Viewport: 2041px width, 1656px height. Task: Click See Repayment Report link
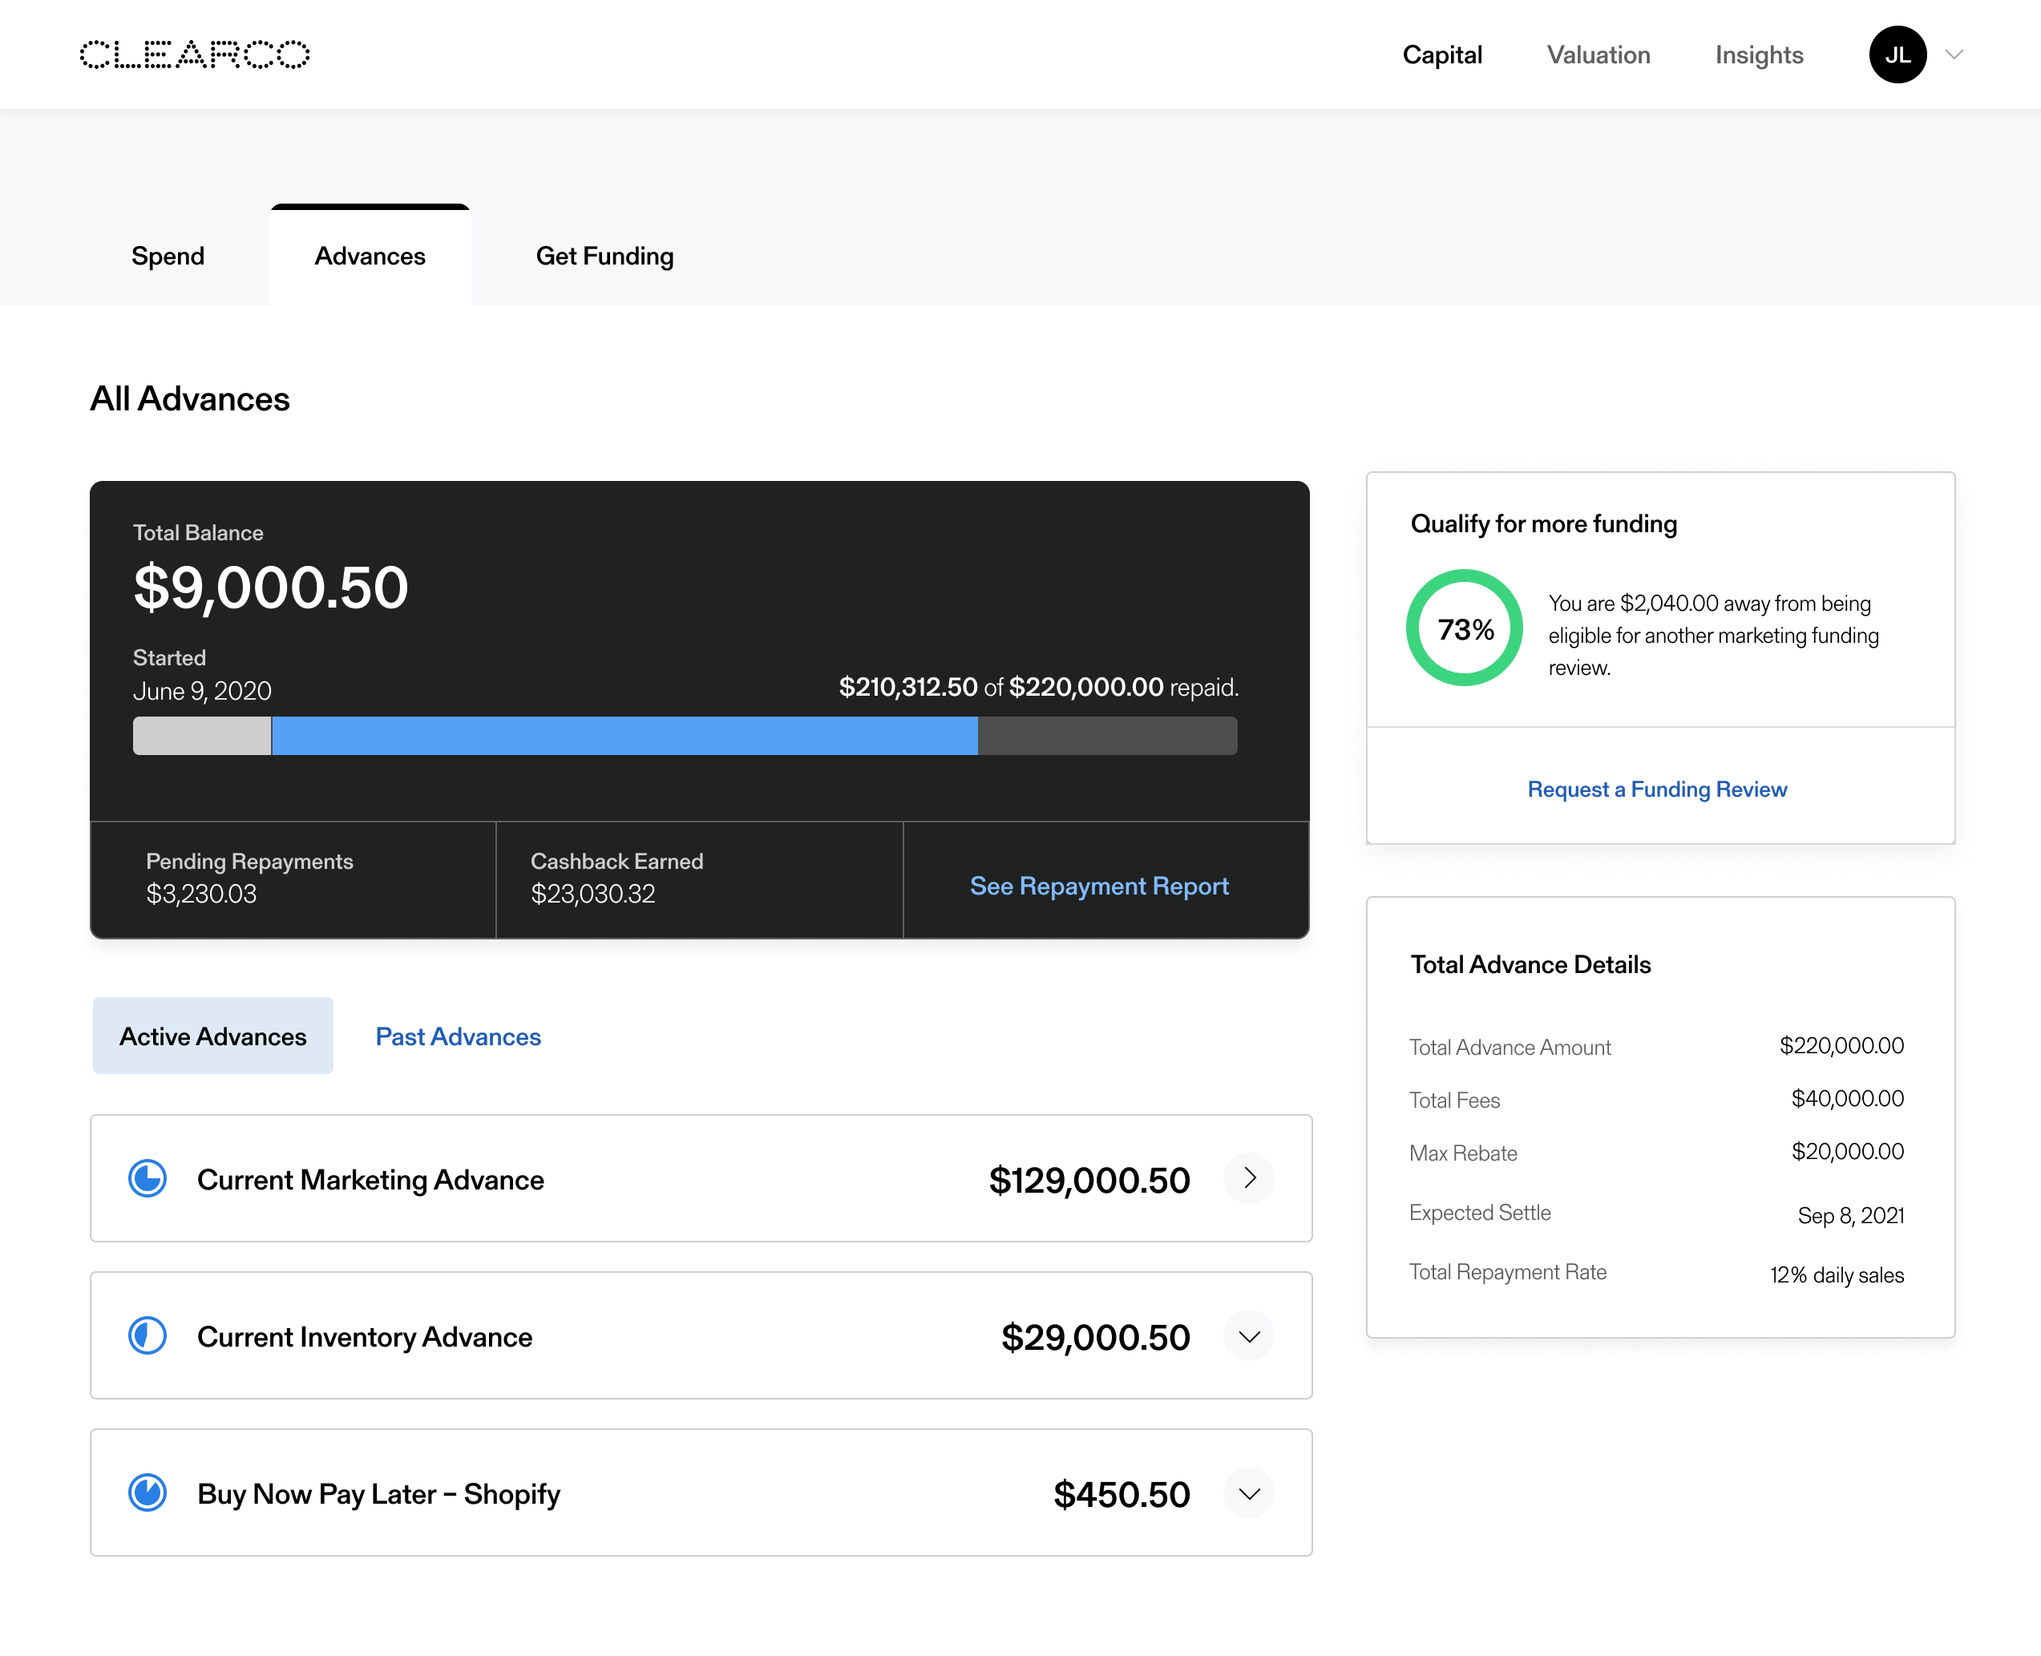pos(1098,885)
